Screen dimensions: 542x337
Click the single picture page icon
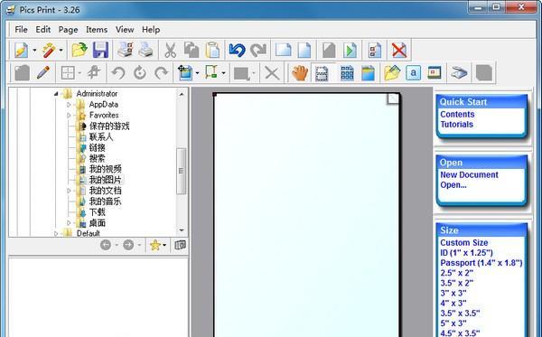click(x=369, y=73)
